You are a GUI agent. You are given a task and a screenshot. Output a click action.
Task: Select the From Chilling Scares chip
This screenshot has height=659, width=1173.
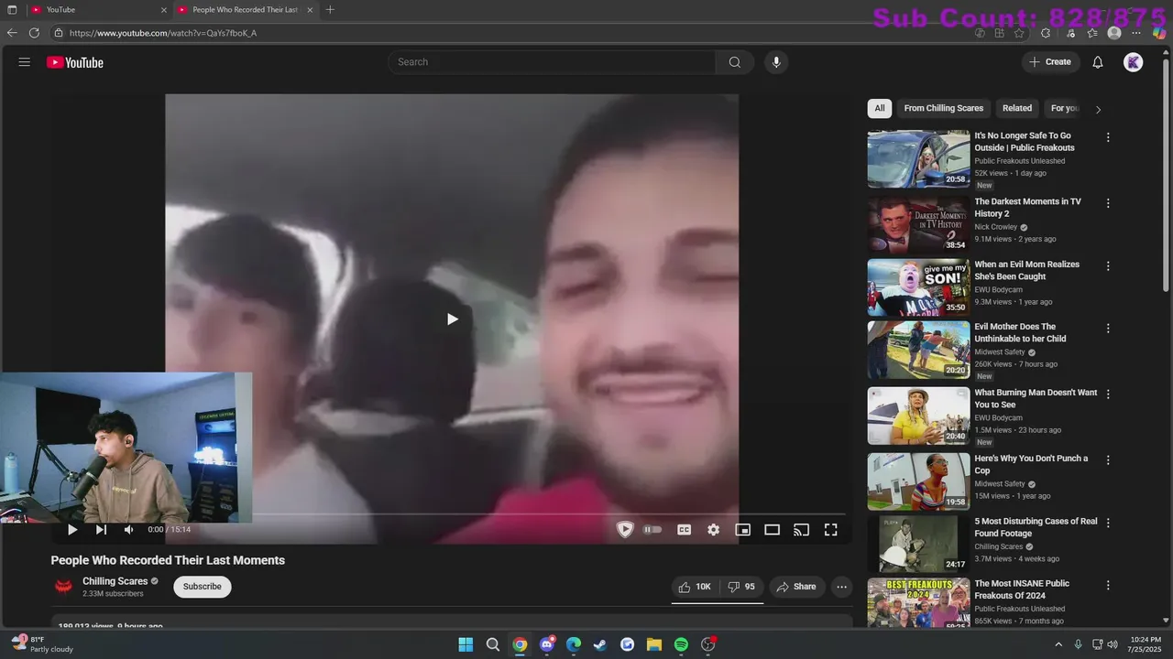coord(944,108)
